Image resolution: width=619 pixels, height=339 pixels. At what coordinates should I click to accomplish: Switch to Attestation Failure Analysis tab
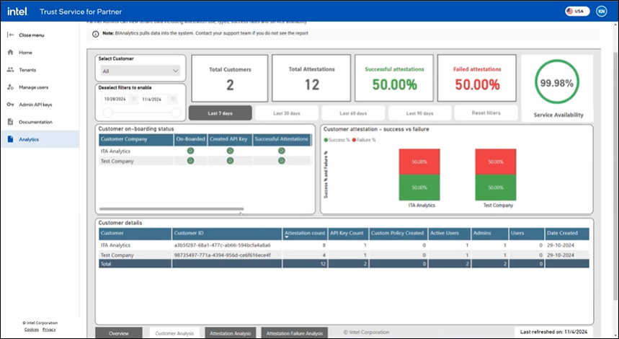(x=295, y=333)
